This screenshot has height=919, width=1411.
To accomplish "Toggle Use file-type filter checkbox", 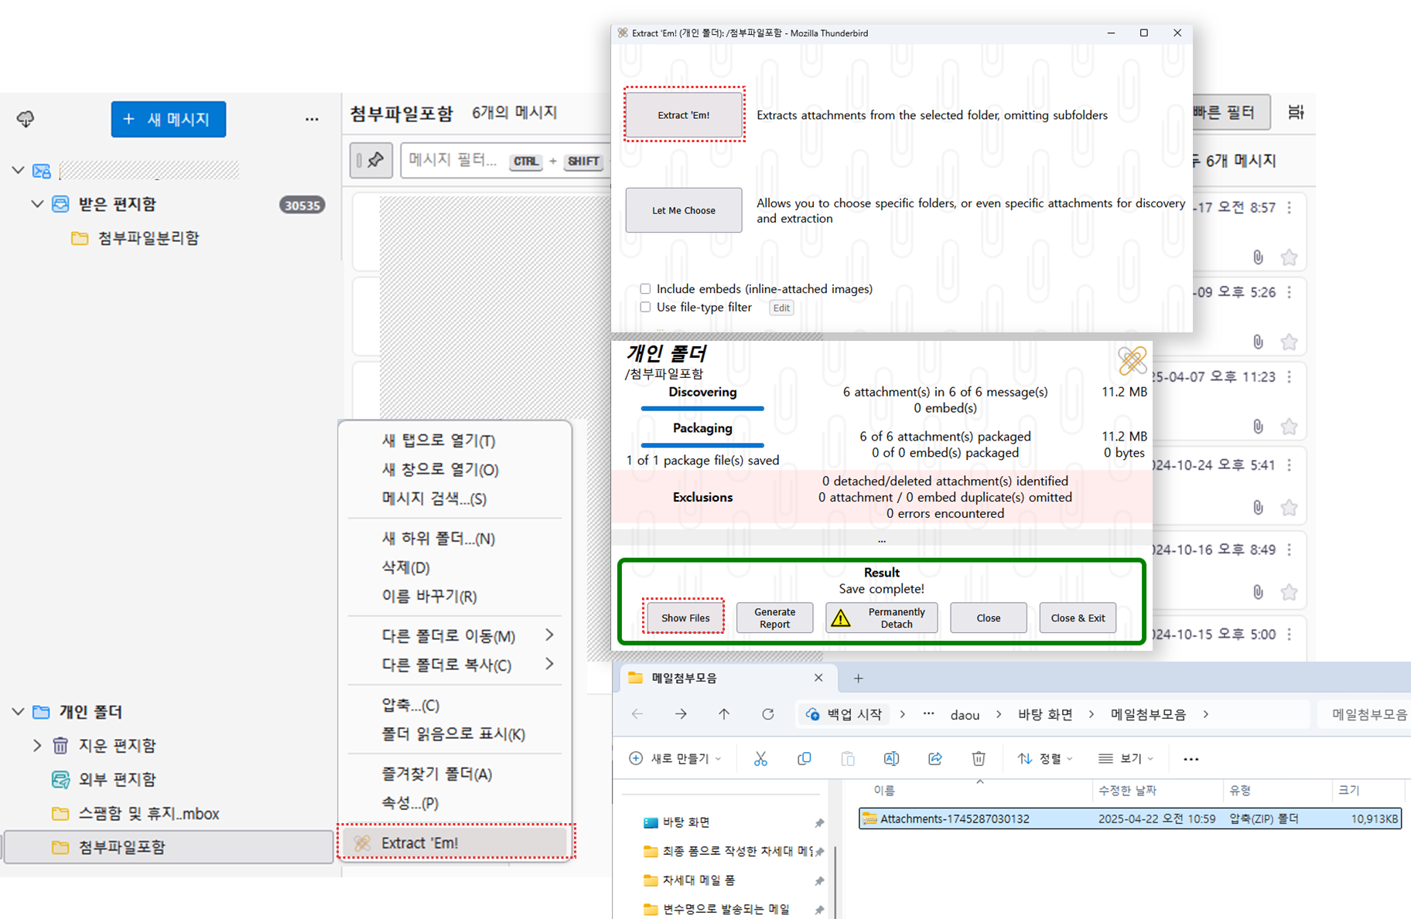I will click(x=645, y=307).
